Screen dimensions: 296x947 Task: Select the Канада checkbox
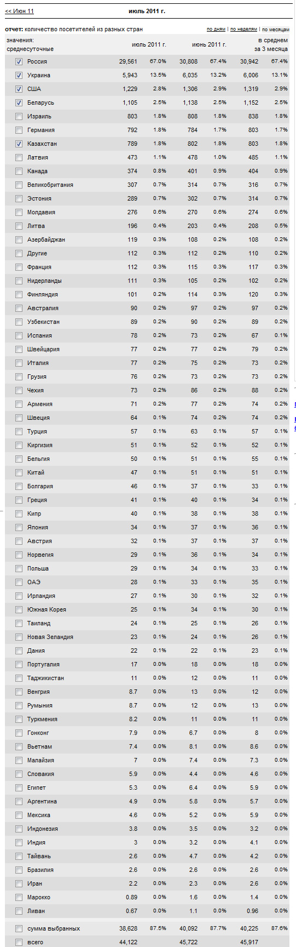pos(19,172)
